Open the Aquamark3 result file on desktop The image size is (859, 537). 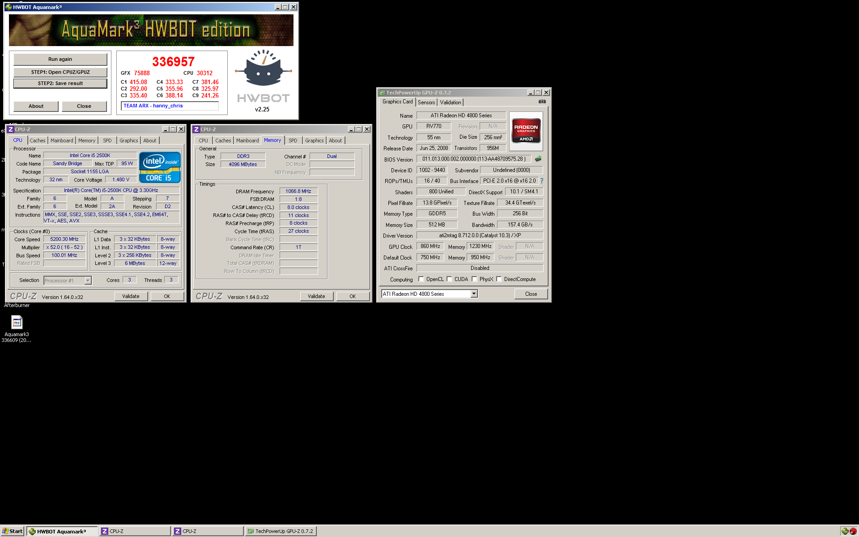pos(17,328)
